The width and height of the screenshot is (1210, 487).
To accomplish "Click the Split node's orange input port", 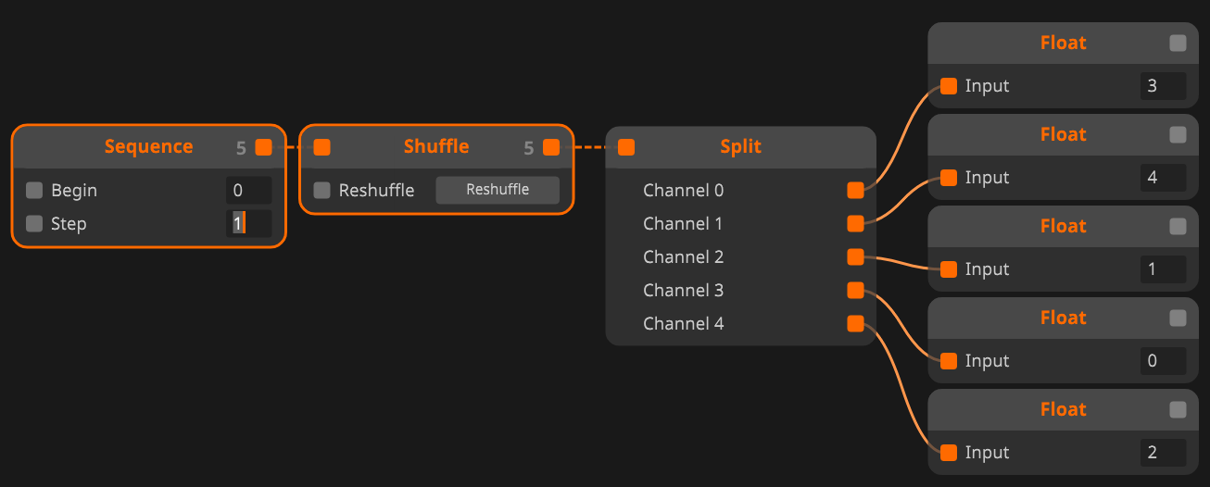I will [x=626, y=146].
